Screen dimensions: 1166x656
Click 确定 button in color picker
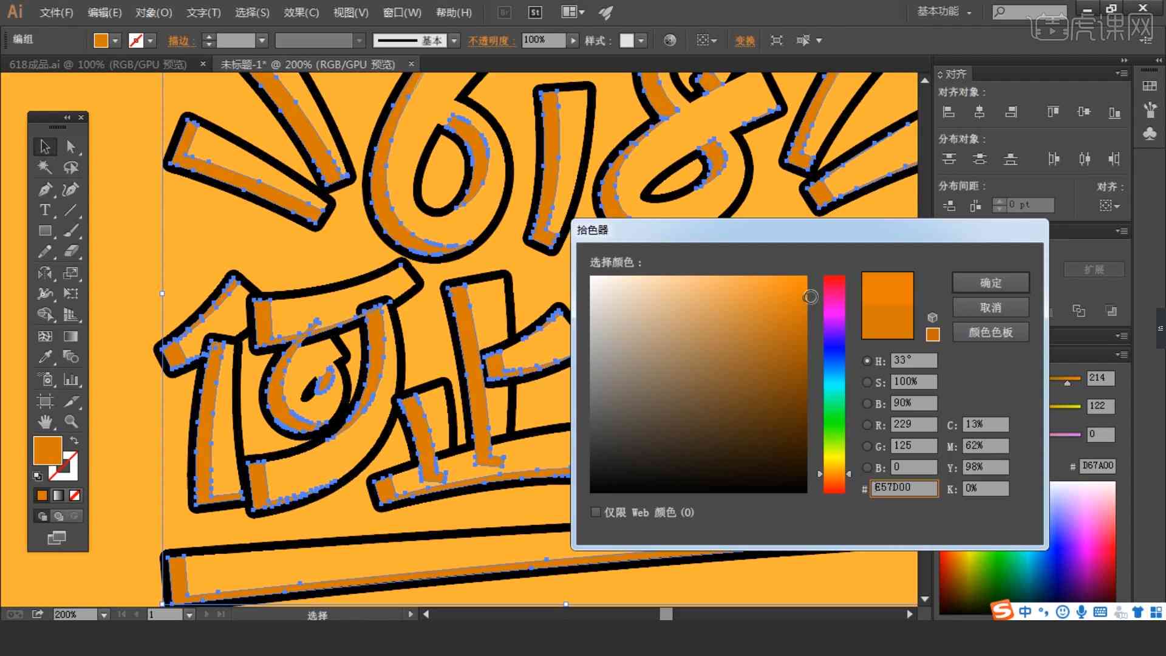click(x=990, y=283)
